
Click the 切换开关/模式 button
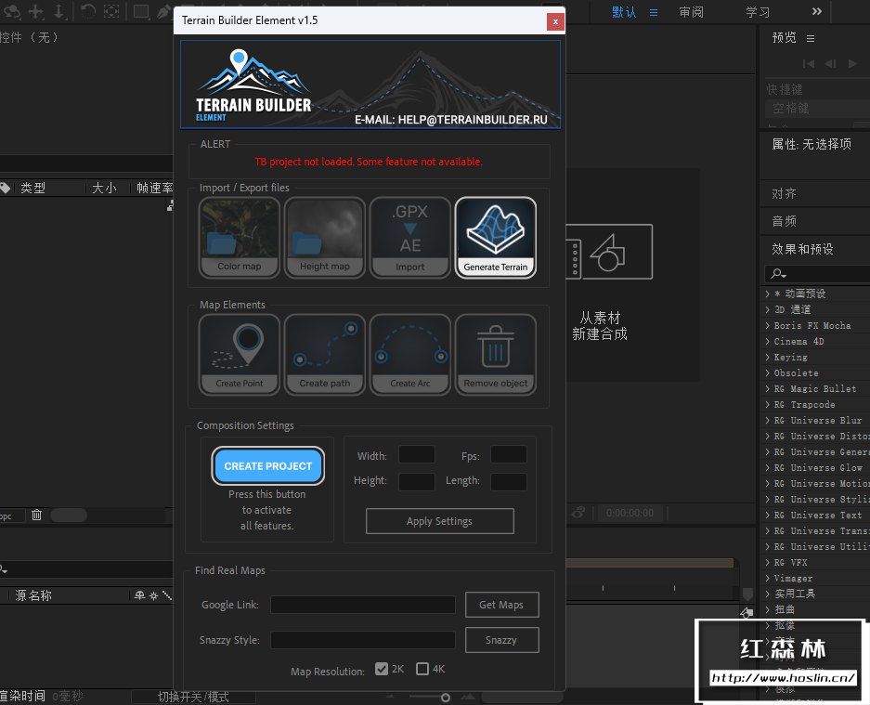193,697
